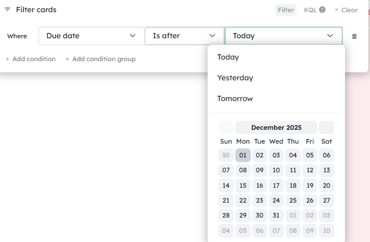The height and width of the screenshot is (242, 370).
Task: Go to the next month in the calendar
Action: coord(326,128)
